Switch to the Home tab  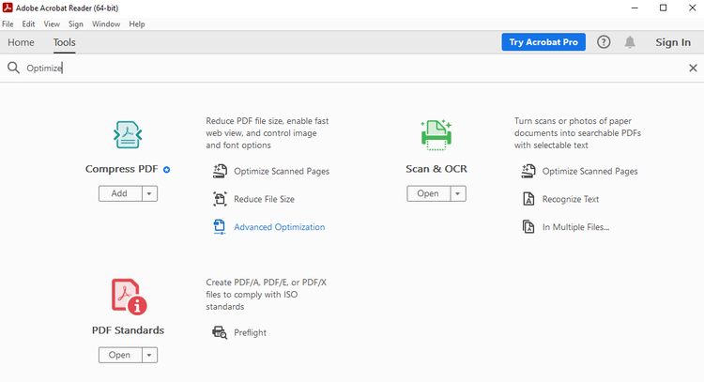pyautogui.click(x=21, y=42)
